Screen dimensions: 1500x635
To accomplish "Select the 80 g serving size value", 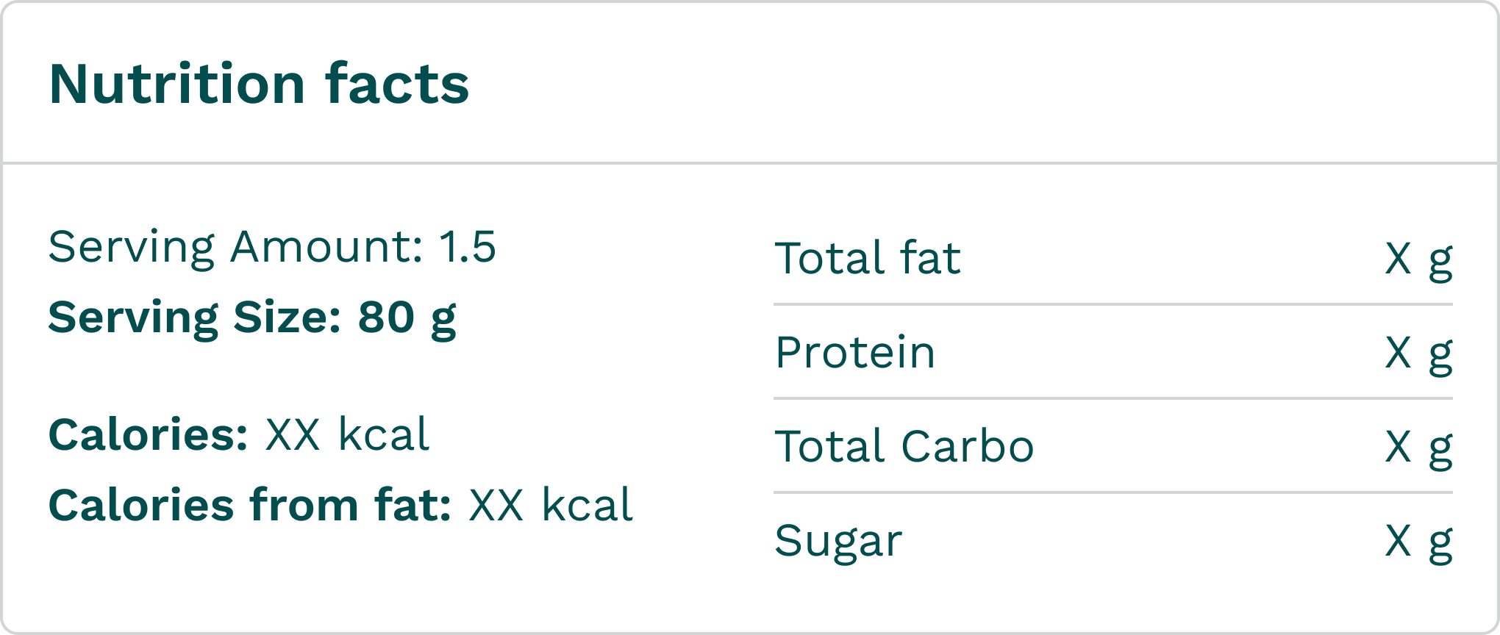I will click(x=407, y=317).
